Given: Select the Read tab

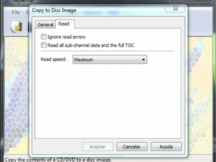Looking at the screenshot, I should pyautogui.click(x=64, y=24).
